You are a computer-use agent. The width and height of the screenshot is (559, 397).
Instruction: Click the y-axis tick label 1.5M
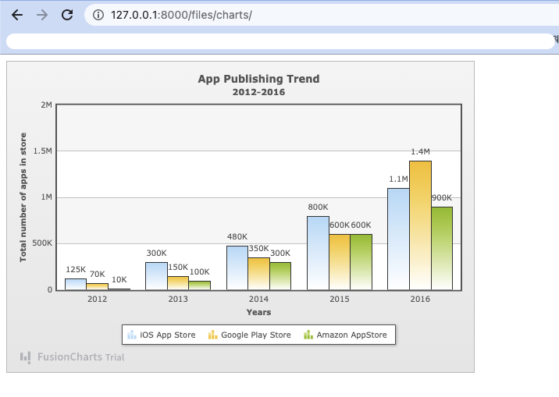pos(42,151)
